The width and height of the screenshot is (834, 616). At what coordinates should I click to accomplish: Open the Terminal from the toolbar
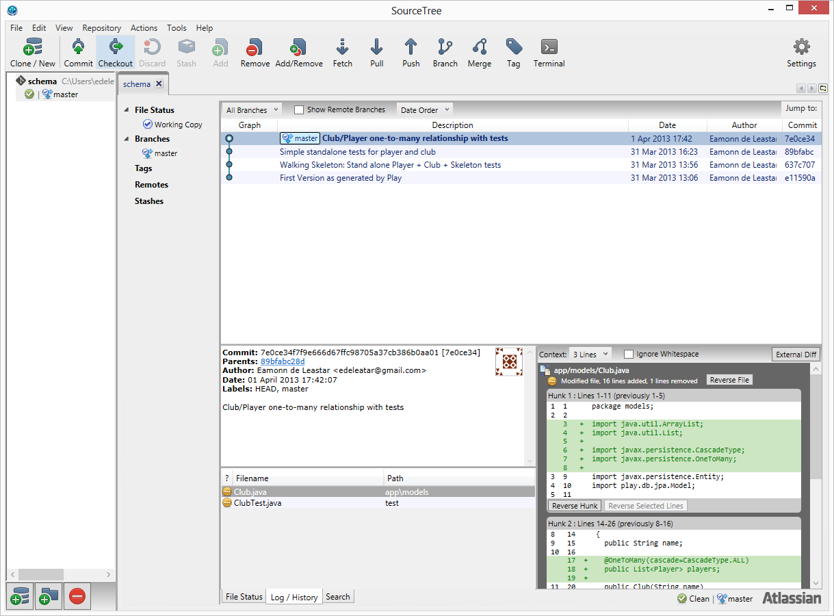pos(549,47)
